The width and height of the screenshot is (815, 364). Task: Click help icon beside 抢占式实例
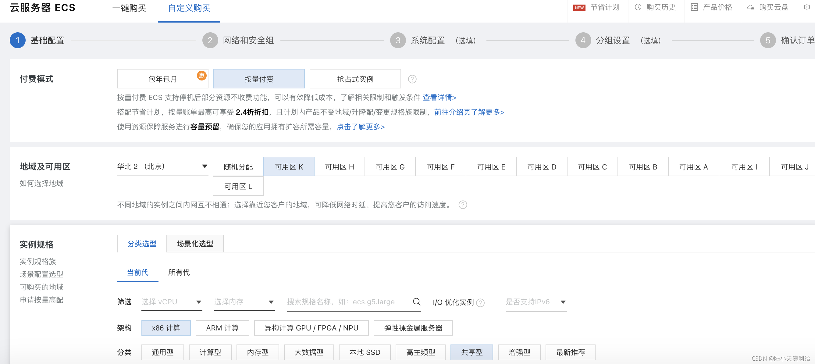click(x=412, y=79)
